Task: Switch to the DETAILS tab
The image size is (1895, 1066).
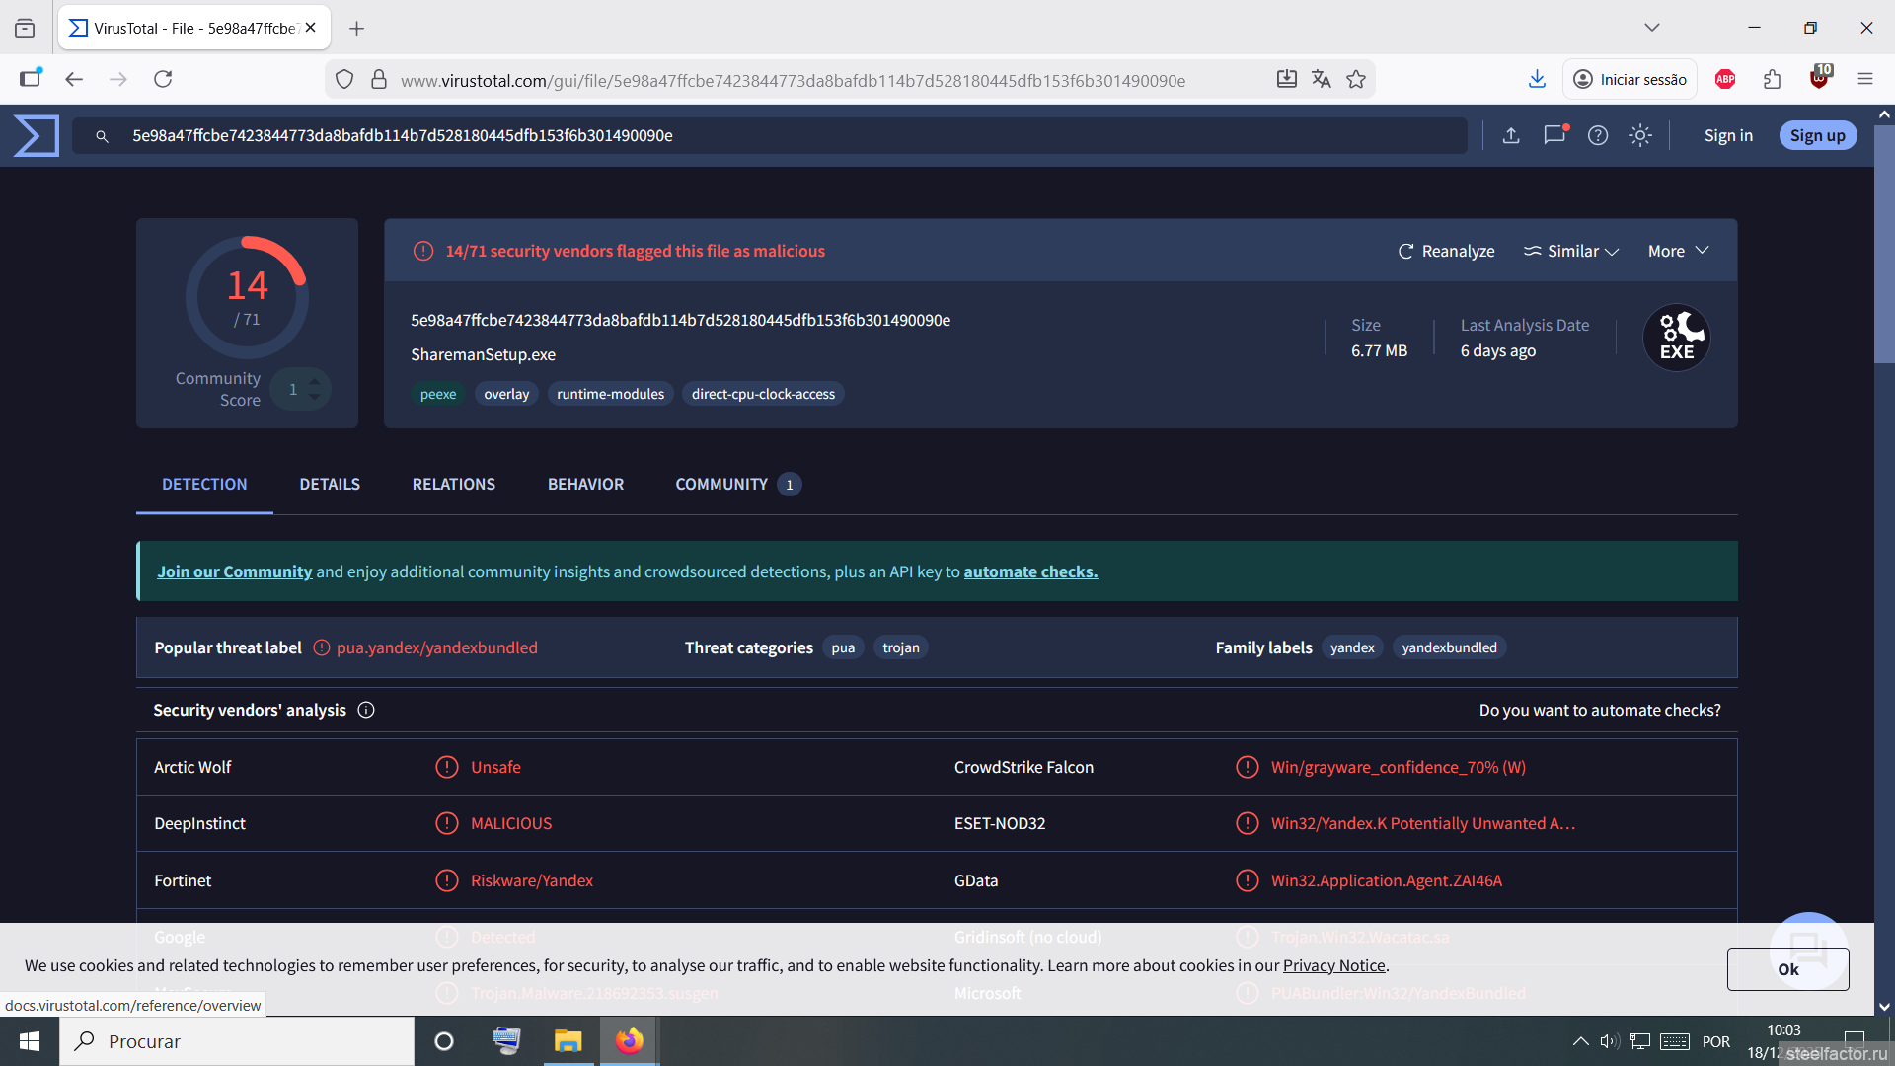Action: coord(330,484)
